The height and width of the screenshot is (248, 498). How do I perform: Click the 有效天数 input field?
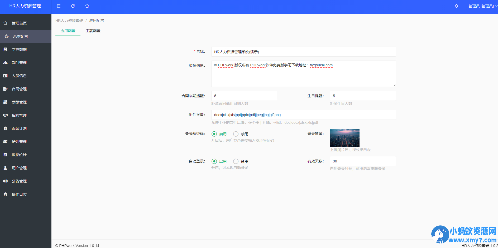point(363,161)
